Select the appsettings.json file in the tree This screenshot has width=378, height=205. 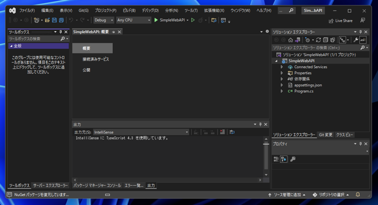[308, 85]
